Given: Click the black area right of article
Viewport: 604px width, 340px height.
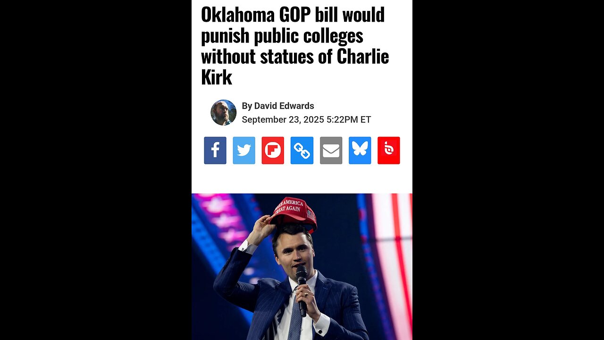Looking at the screenshot, I should pyautogui.click(x=508, y=170).
